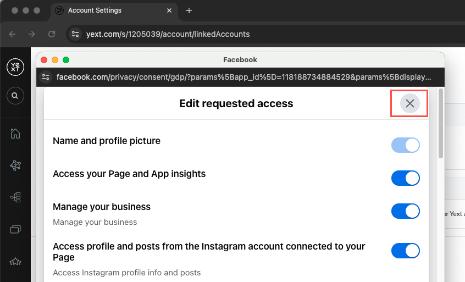Viewport: 465px width, 282px height.
Task: Disable Access your Page and App insights
Action: (405, 178)
